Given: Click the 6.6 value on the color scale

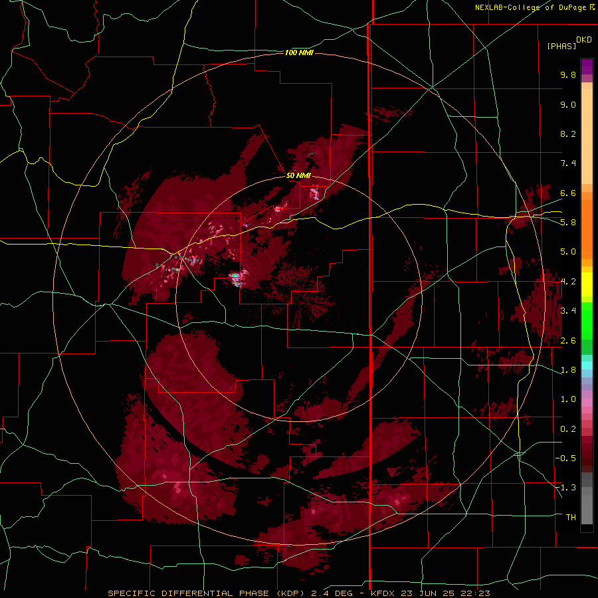Looking at the screenshot, I should click(x=568, y=193).
